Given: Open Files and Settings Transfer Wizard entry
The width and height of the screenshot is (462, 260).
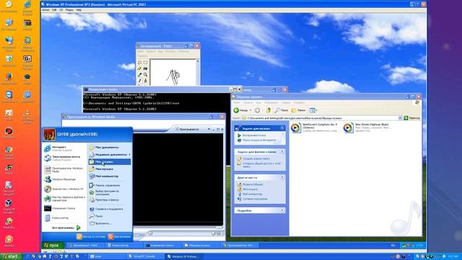Looking at the screenshot, I should coord(64,199).
